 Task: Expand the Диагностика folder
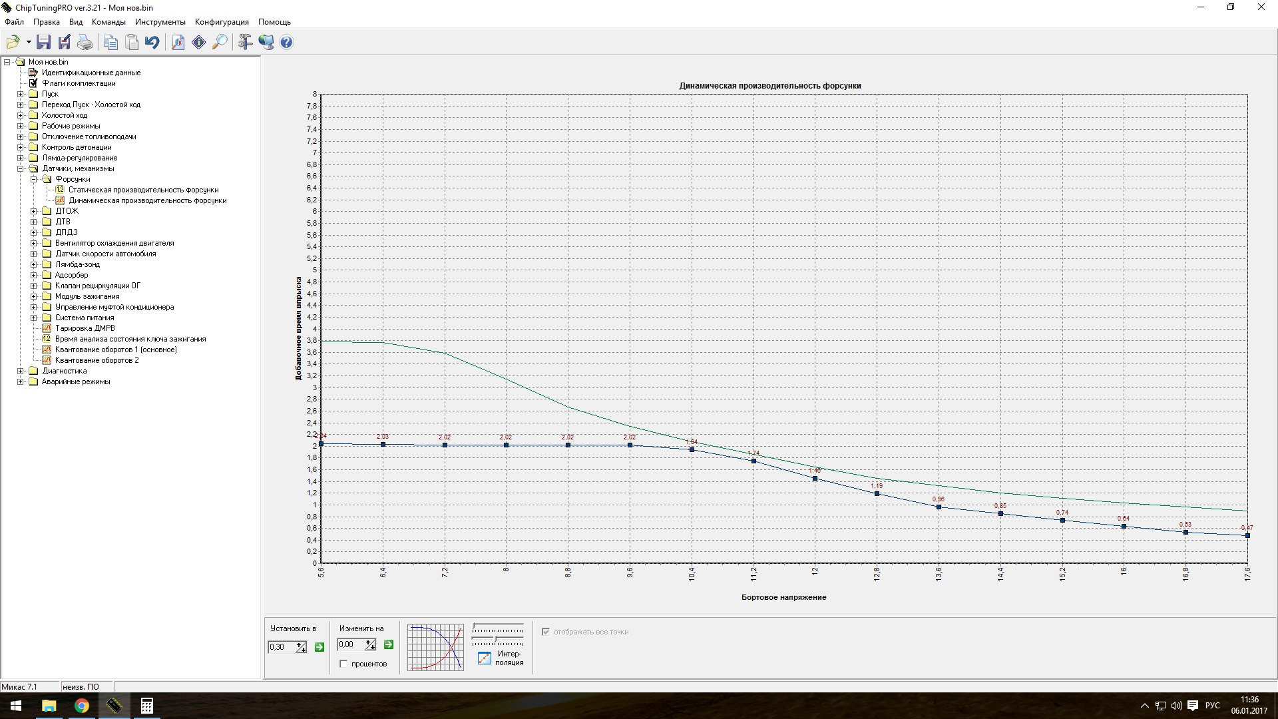[x=21, y=371]
